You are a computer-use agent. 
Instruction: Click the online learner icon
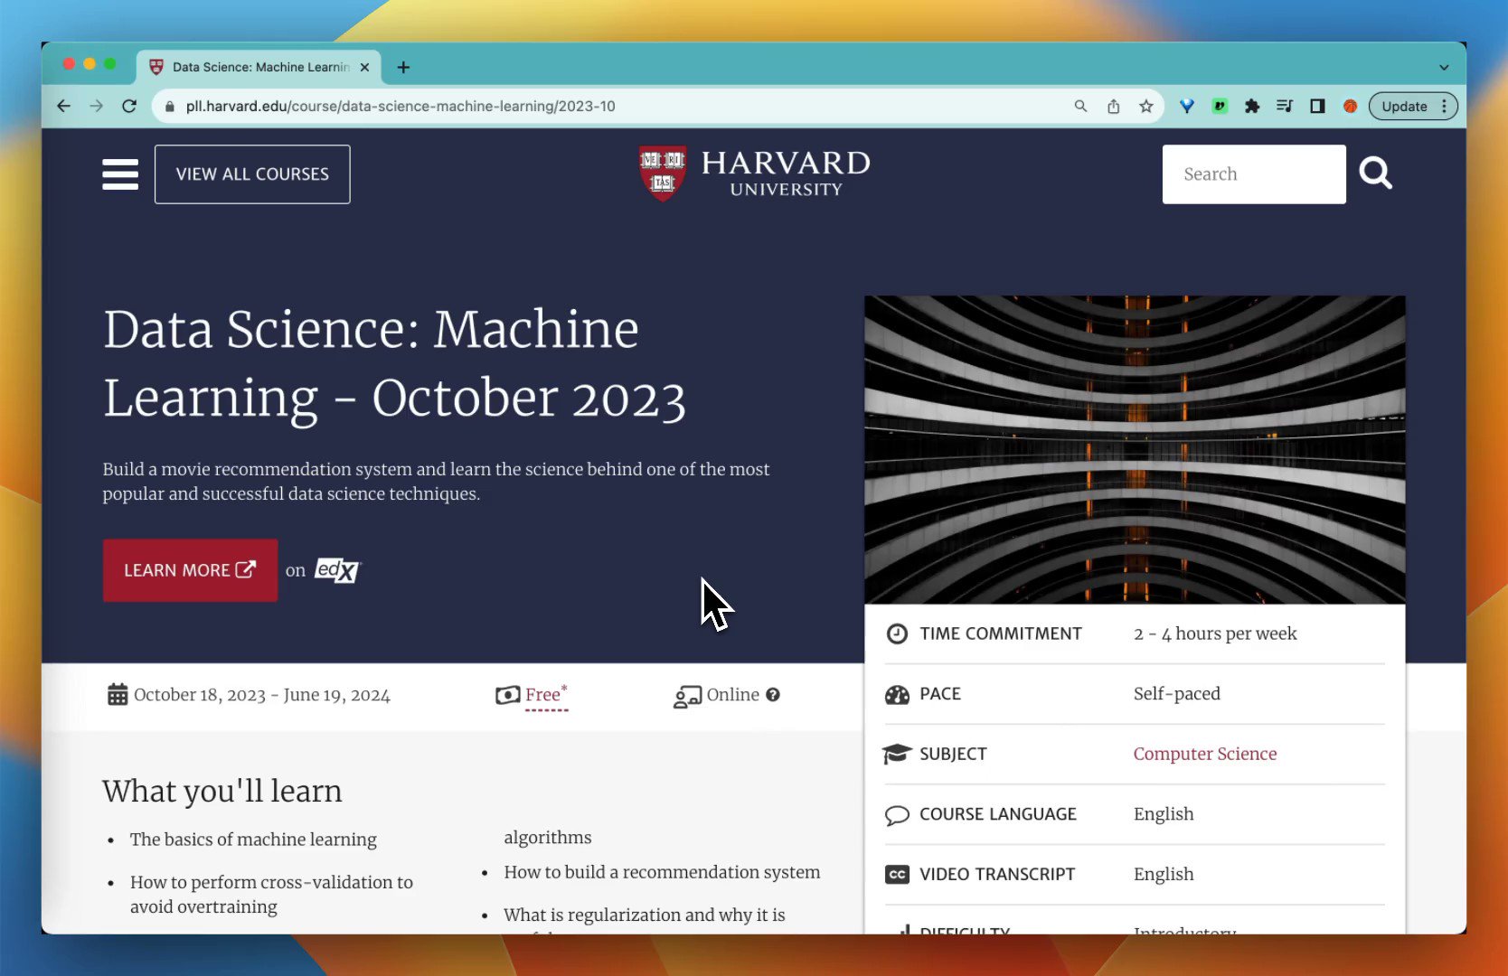tap(687, 696)
